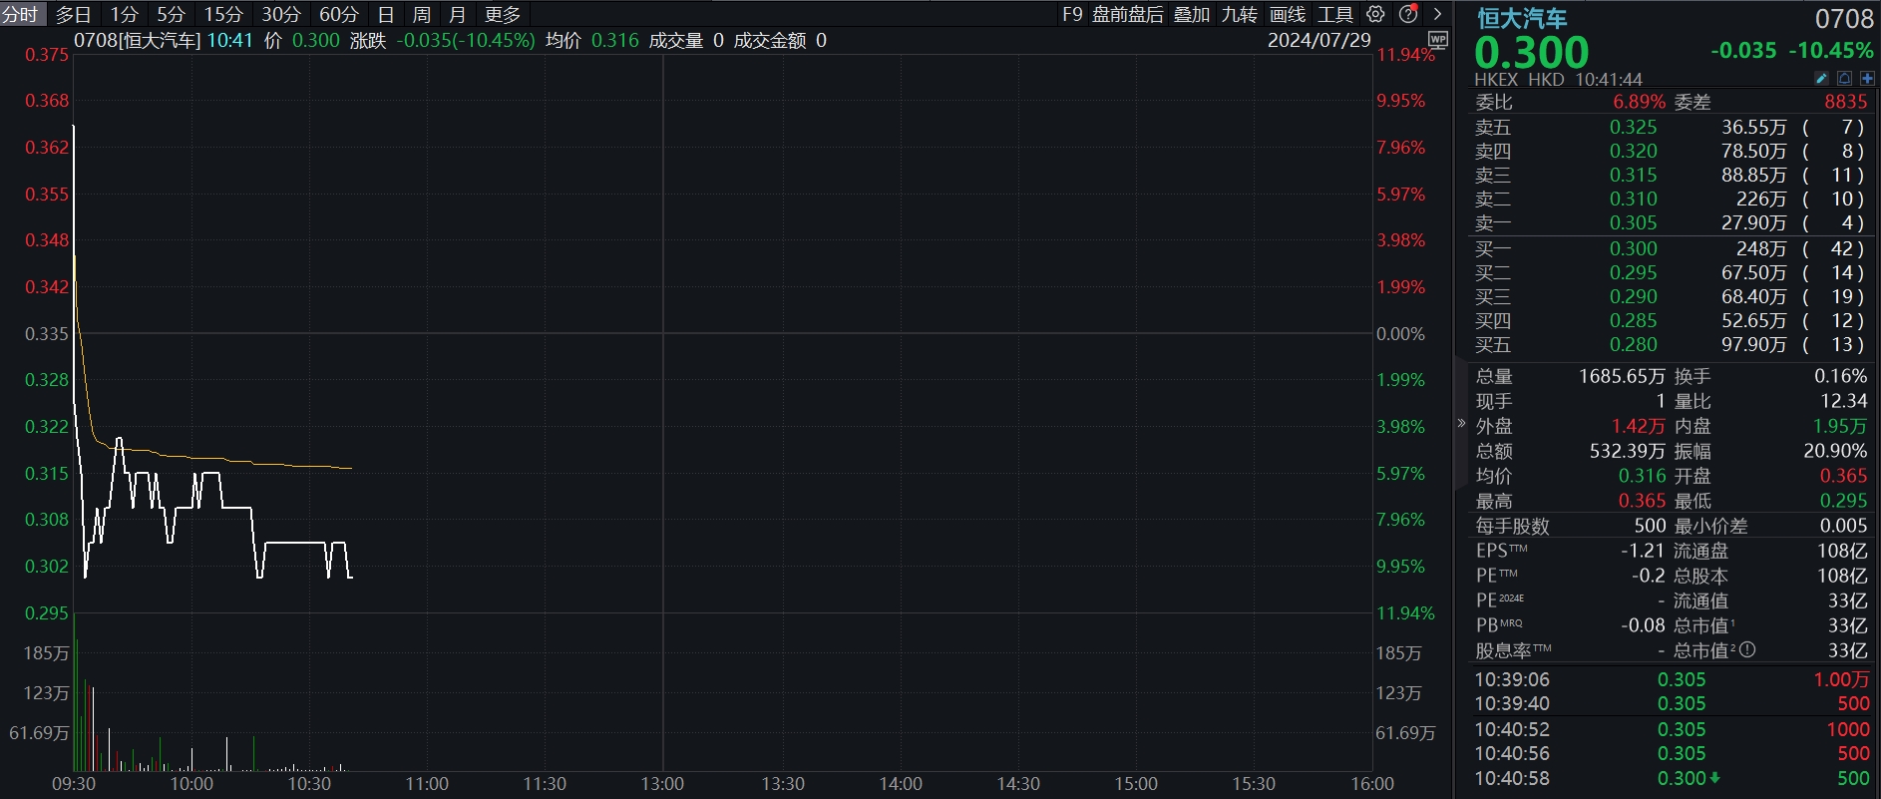Click the info icon beside 总市值²

(x=1747, y=650)
